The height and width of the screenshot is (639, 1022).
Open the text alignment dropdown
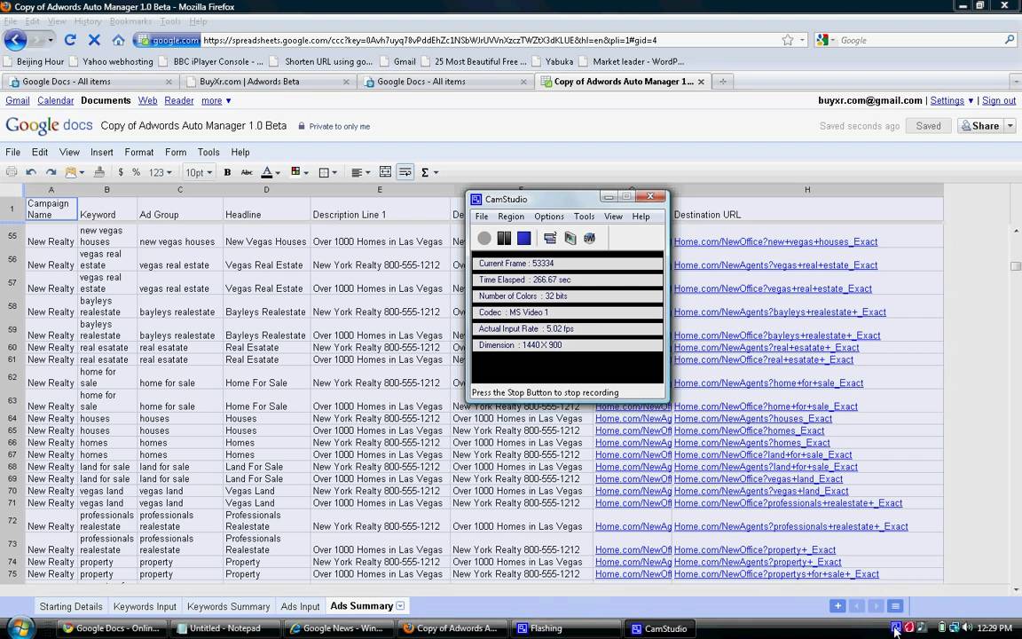(361, 172)
